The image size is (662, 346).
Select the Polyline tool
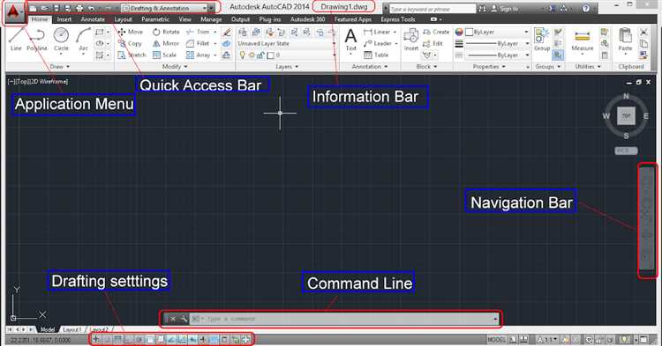[x=37, y=40]
